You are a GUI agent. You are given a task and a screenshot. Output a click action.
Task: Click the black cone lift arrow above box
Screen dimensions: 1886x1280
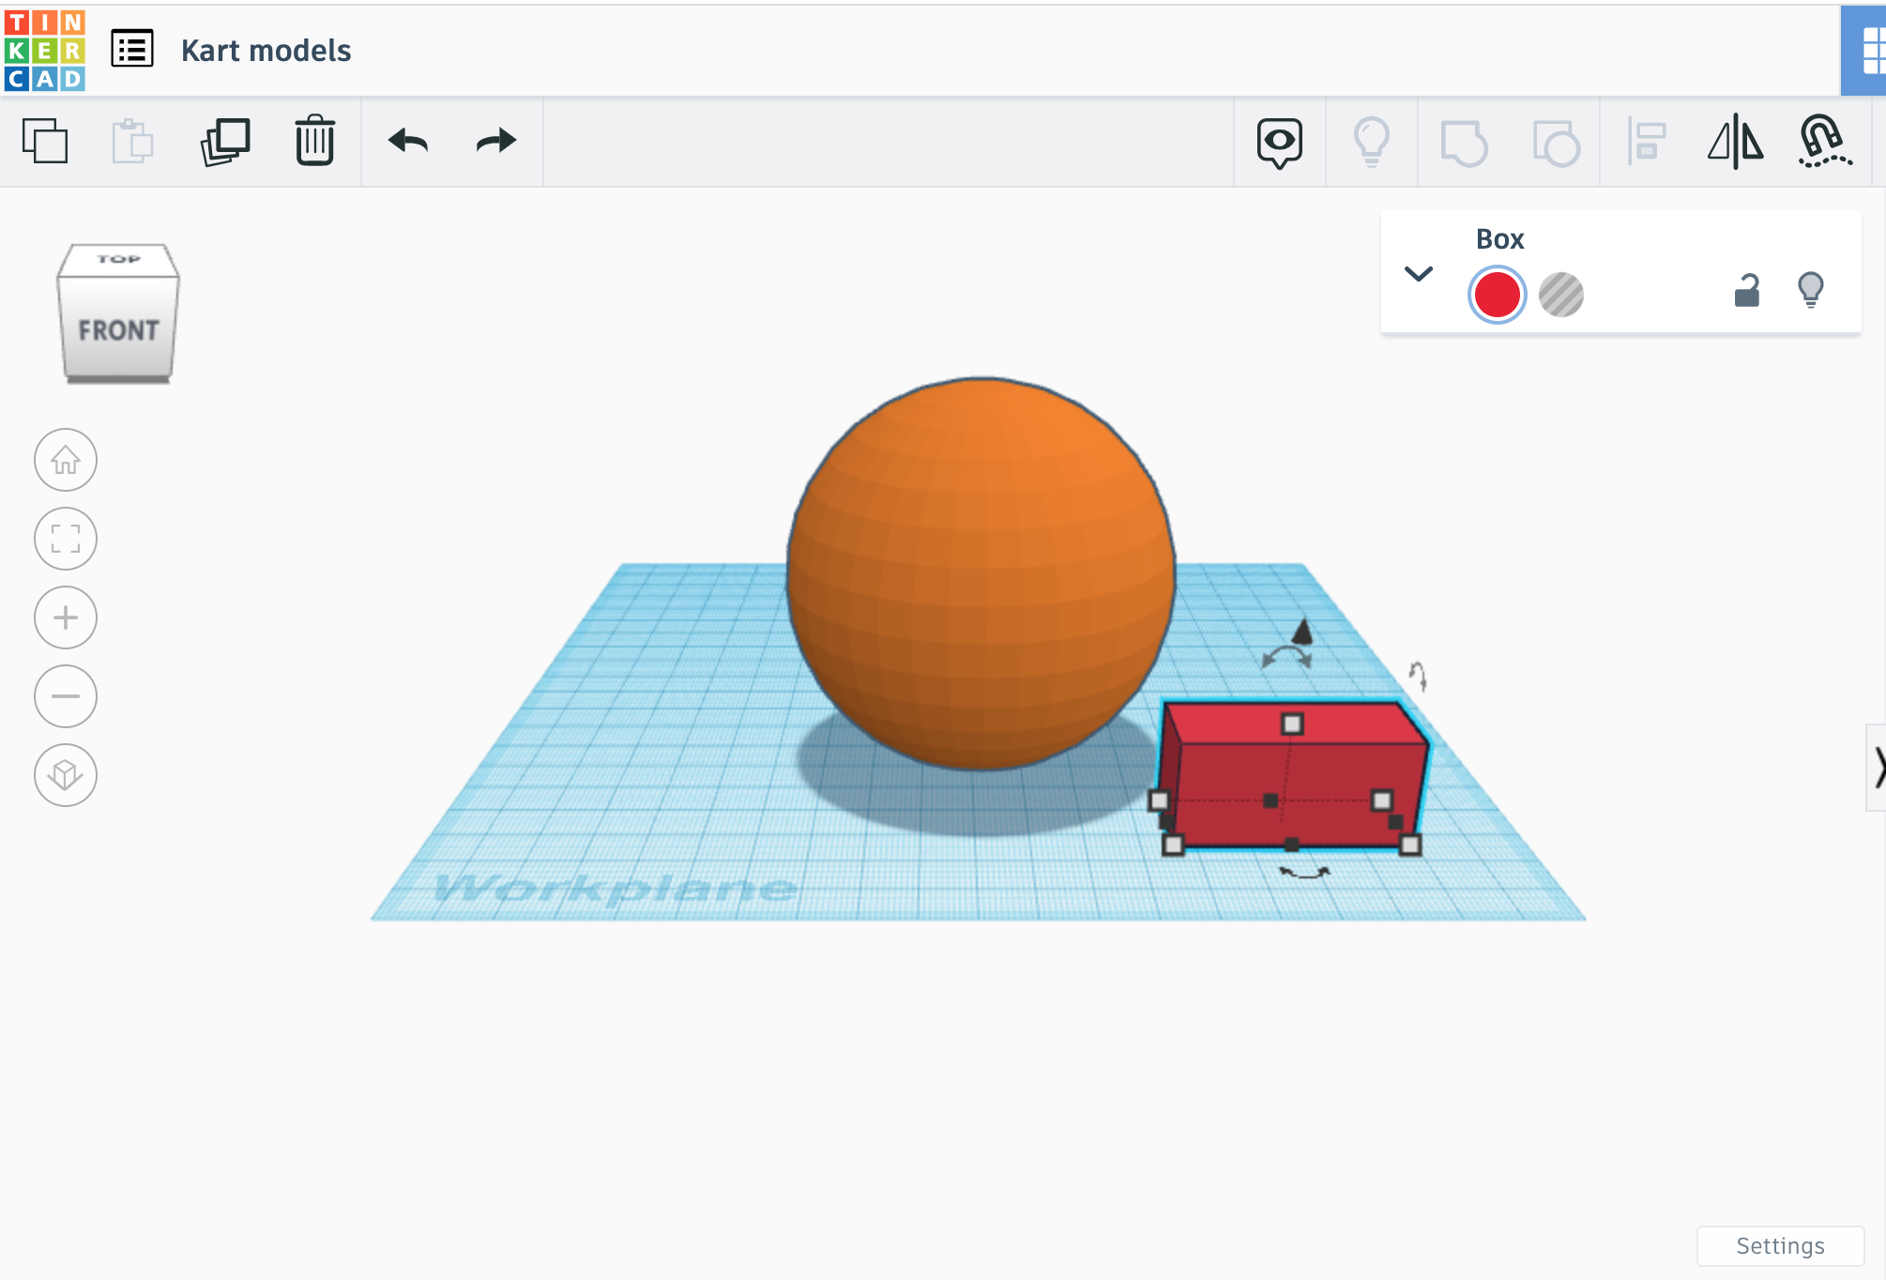1302,632
